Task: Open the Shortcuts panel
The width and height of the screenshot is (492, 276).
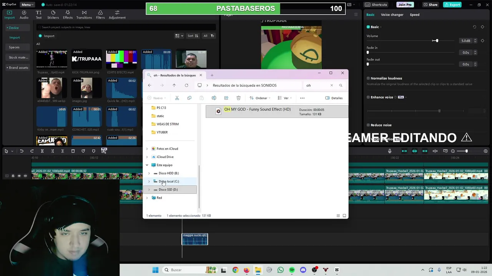Action: [x=376, y=5]
